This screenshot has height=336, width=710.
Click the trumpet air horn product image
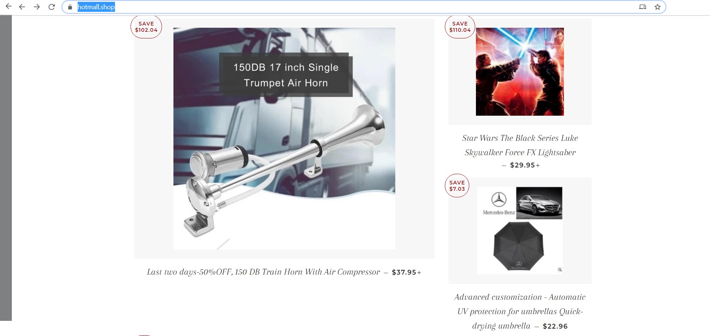click(x=284, y=139)
